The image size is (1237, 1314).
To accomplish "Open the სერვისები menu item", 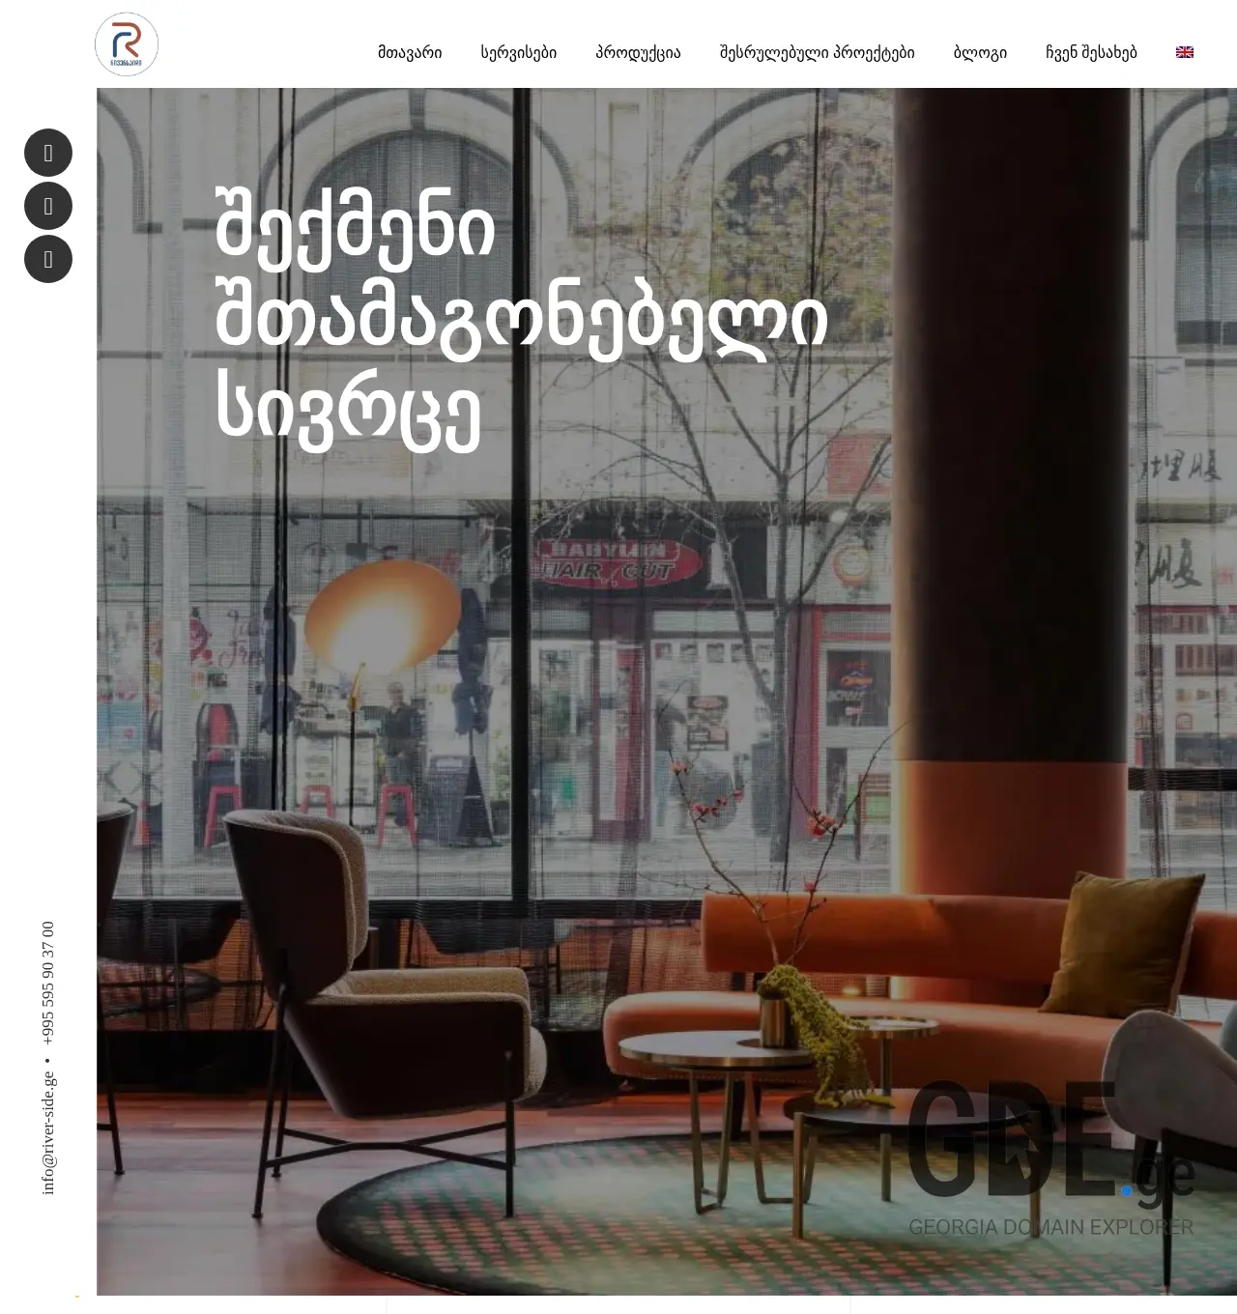I will [x=519, y=52].
